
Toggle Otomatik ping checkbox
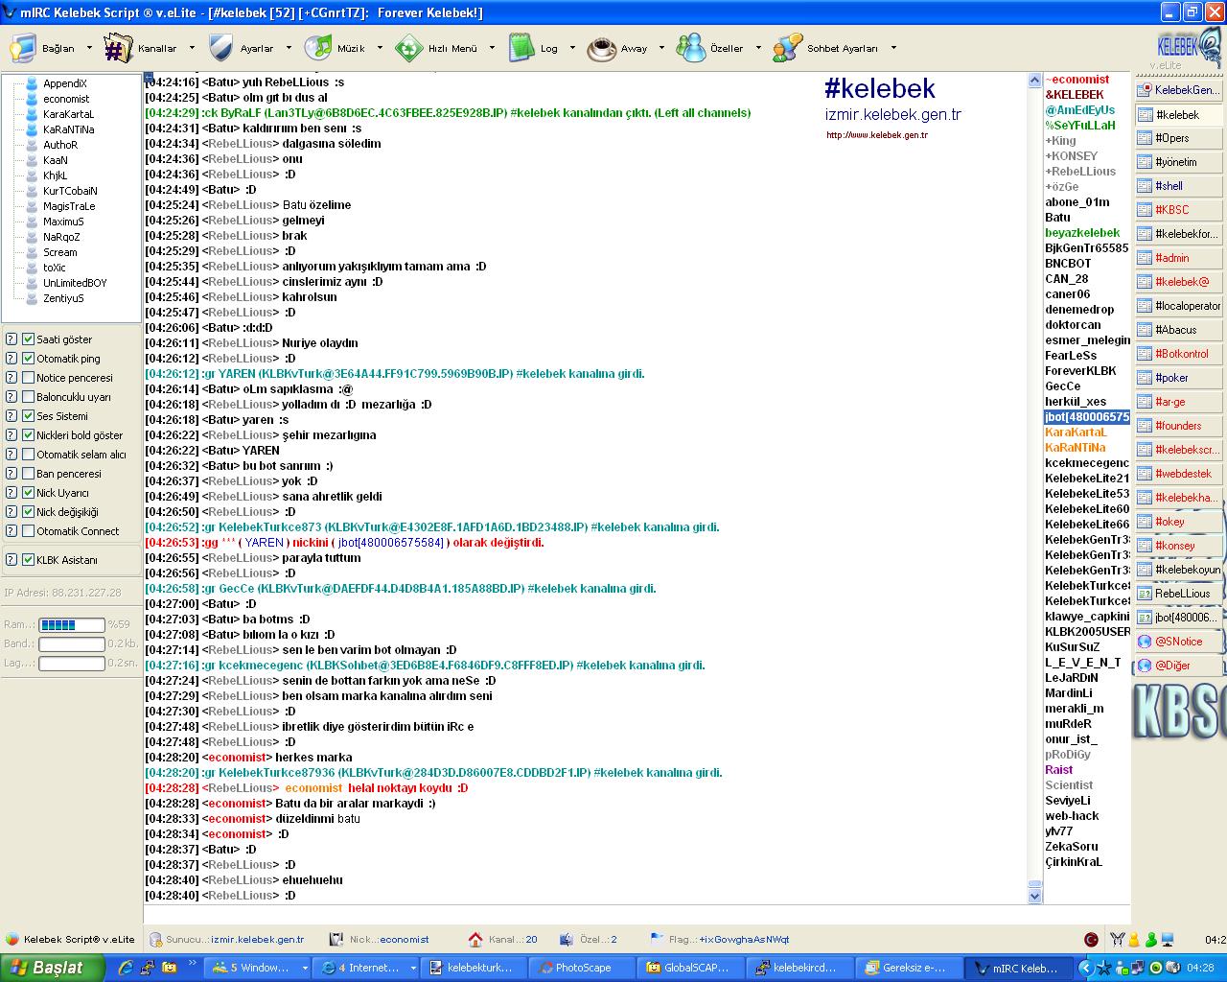pyautogui.click(x=29, y=359)
